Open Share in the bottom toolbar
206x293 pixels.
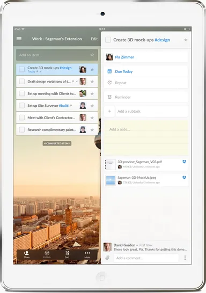[x=26, y=254]
